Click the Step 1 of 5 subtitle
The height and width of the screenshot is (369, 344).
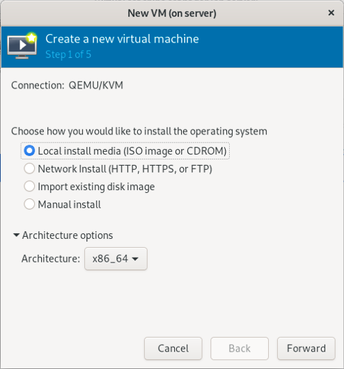tap(68, 54)
